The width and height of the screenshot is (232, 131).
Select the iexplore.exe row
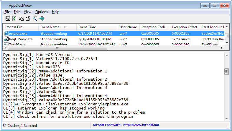113,34
